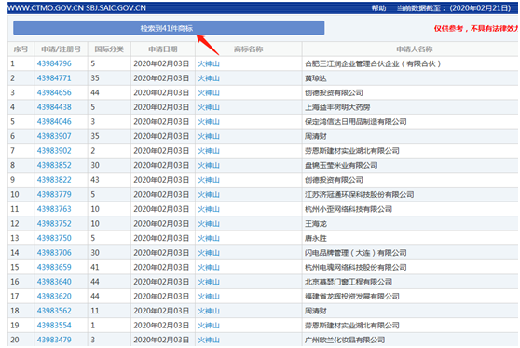Click class 11 in row 18
This screenshot has width=520, height=348.
pyautogui.click(x=95, y=311)
